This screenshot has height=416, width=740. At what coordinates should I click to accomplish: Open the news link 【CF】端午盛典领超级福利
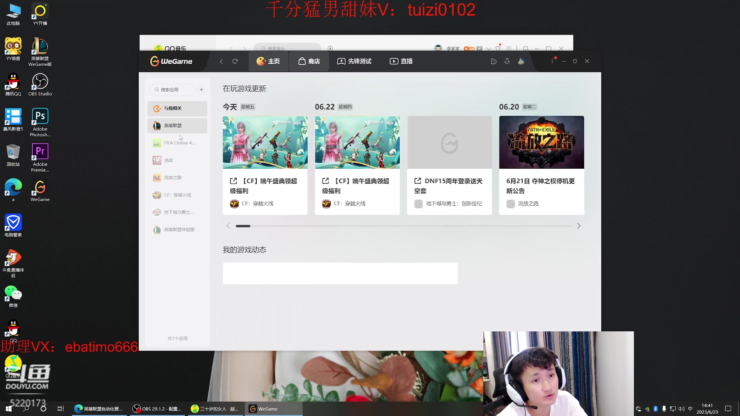[265, 186]
